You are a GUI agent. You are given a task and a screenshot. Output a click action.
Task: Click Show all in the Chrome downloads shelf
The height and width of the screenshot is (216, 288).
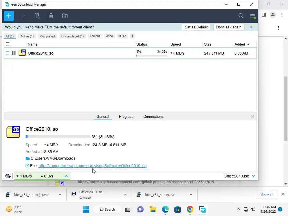coord(267,194)
